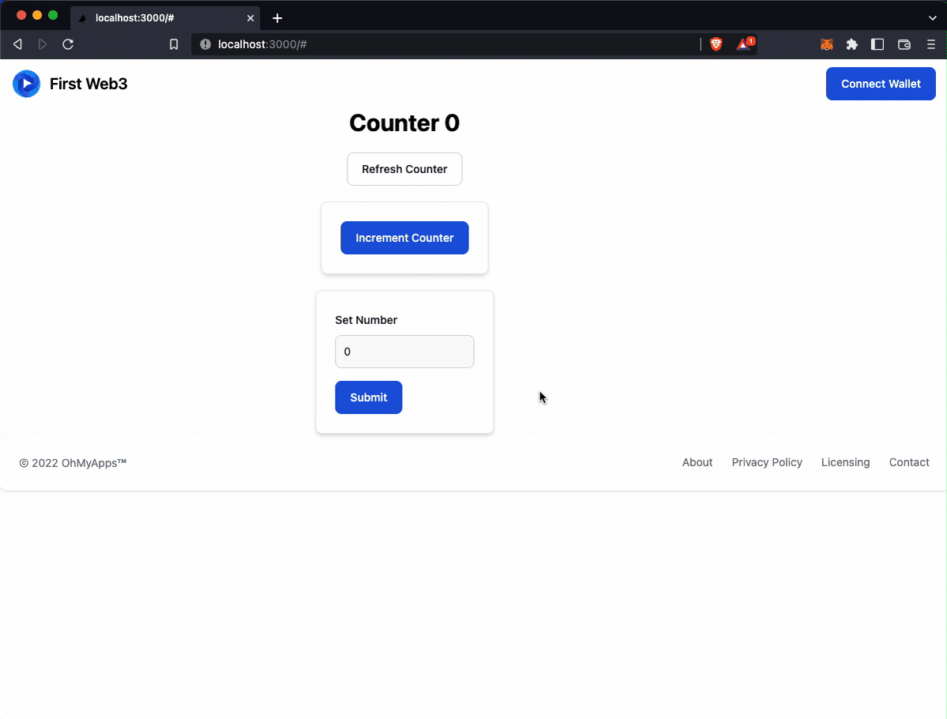Image resolution: width=947 pixels, height=719 pixels.
Task: Open the site security info icon
Action: coord(205,44)
